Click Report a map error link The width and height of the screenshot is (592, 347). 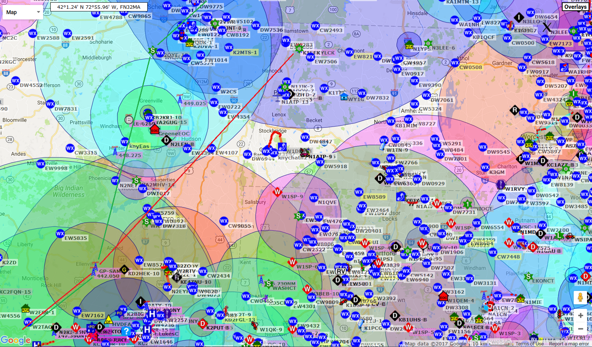(x=569, y=344)
